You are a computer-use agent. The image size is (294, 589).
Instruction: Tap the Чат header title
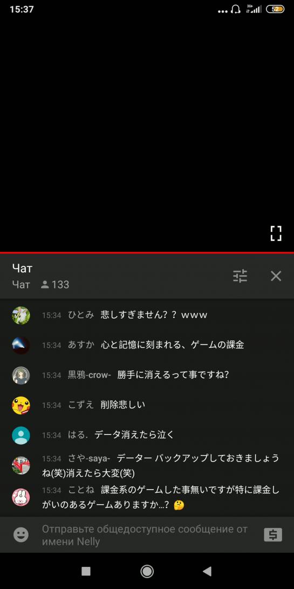click(23, 268)
